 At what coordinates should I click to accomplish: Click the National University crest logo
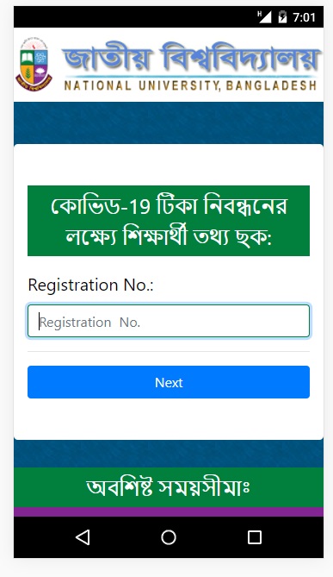click(34, 64)
